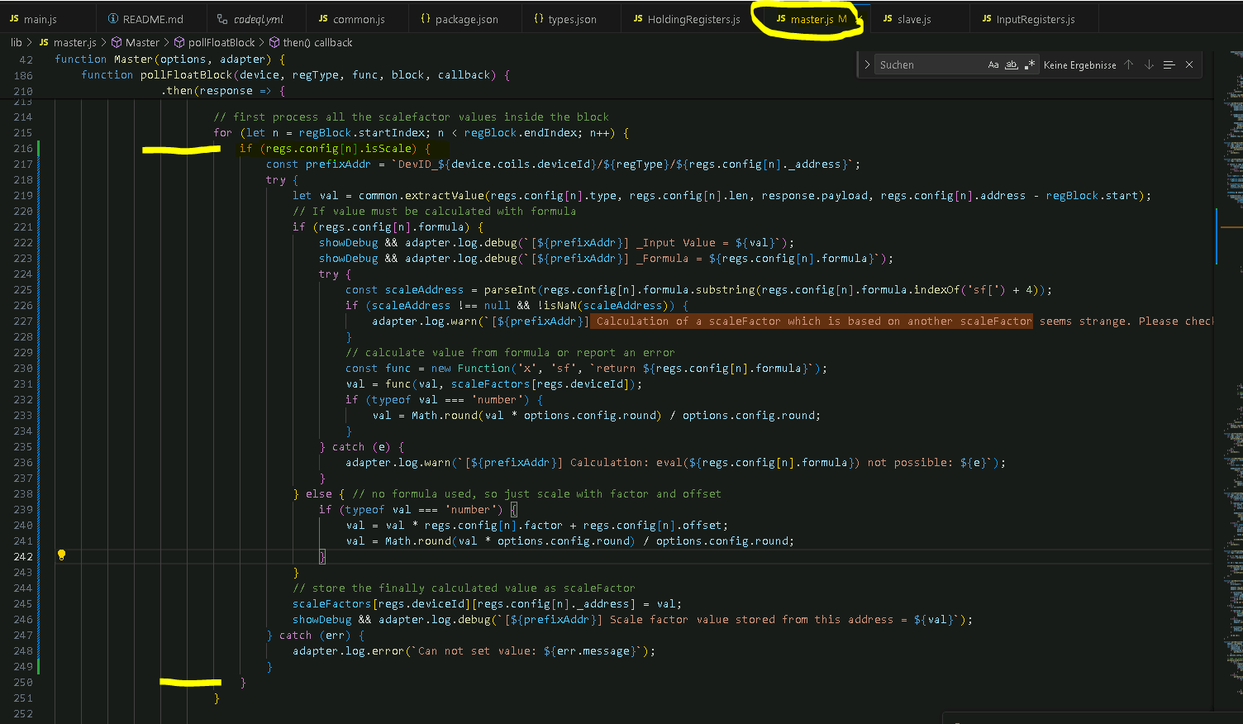Click prefixAddr declaration on line 217
The image size is (1243, 724).
[x=338, y=164]
